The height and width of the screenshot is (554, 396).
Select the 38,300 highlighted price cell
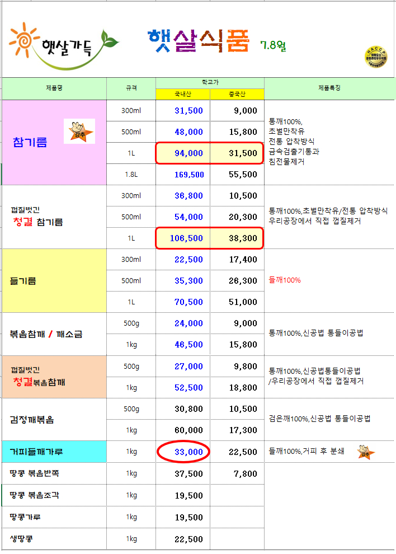point(237,238)
